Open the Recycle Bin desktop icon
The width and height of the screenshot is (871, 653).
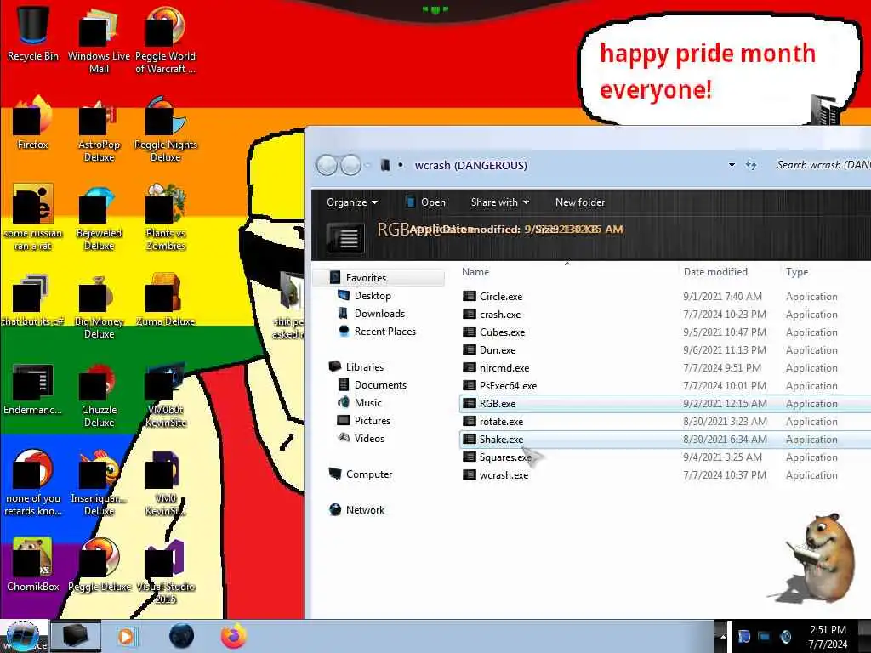point(33,33)
